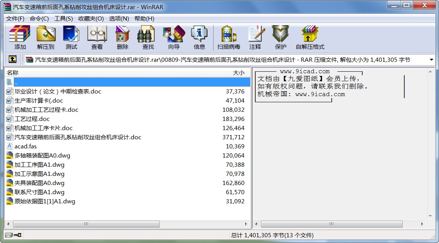Open the 查找 (Find) binoculars icon

tap(148, 37)
